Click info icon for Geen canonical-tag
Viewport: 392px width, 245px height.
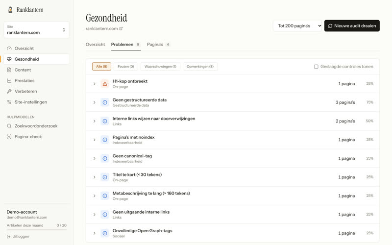pos(105,158)
